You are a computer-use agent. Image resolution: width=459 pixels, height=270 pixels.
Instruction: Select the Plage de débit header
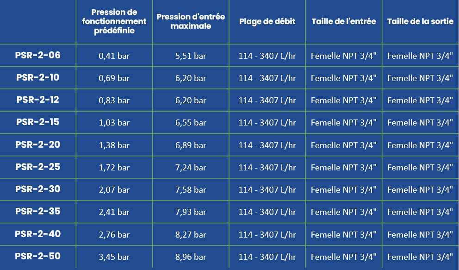(x=267, y=21)
